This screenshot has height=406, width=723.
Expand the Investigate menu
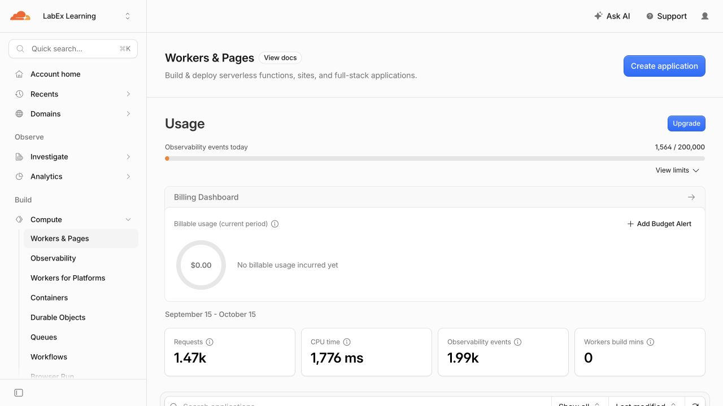click(x=73, y=157)
